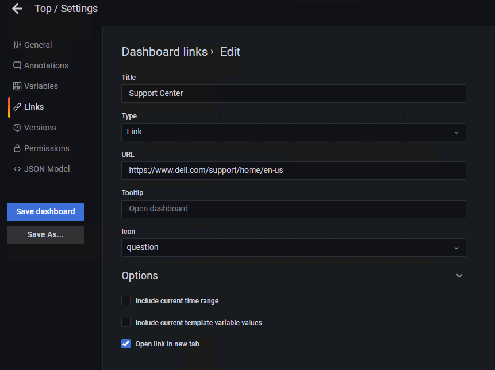Enable Include current time range checkbox
This screenshot has height=370, width=495.
(x=126, y=300)
